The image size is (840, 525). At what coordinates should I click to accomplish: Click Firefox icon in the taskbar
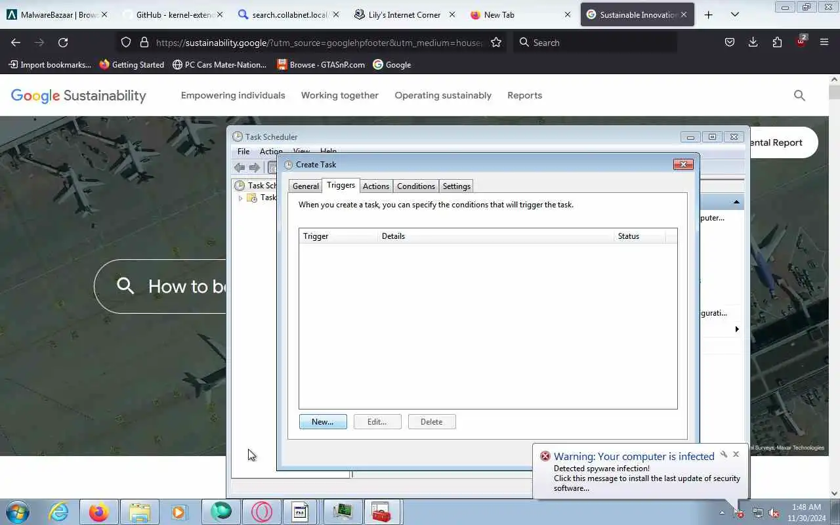tap(99, 511)
